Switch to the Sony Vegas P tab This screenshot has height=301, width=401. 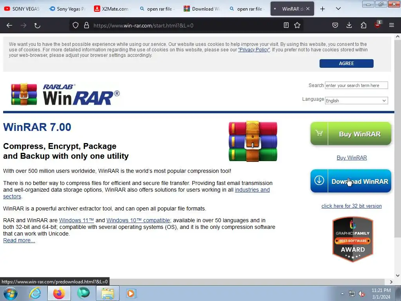click(67, 9)
